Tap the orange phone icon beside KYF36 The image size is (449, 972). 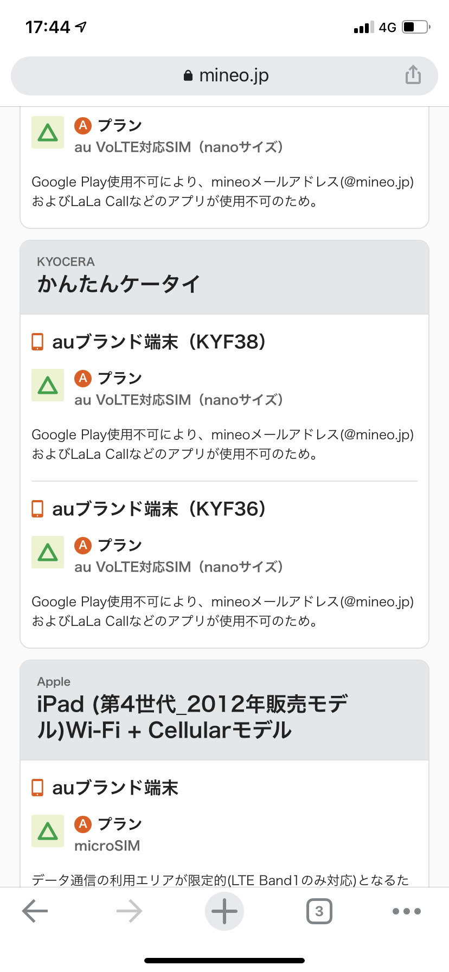37,509
